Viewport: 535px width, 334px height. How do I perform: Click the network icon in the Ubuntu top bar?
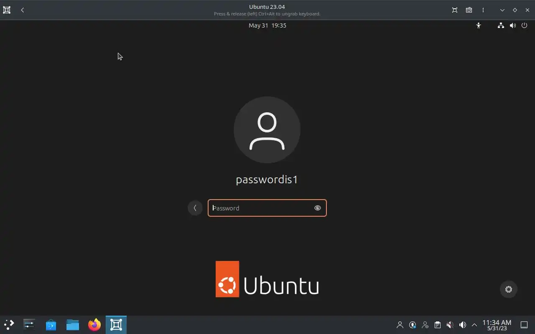pos(501,25)
